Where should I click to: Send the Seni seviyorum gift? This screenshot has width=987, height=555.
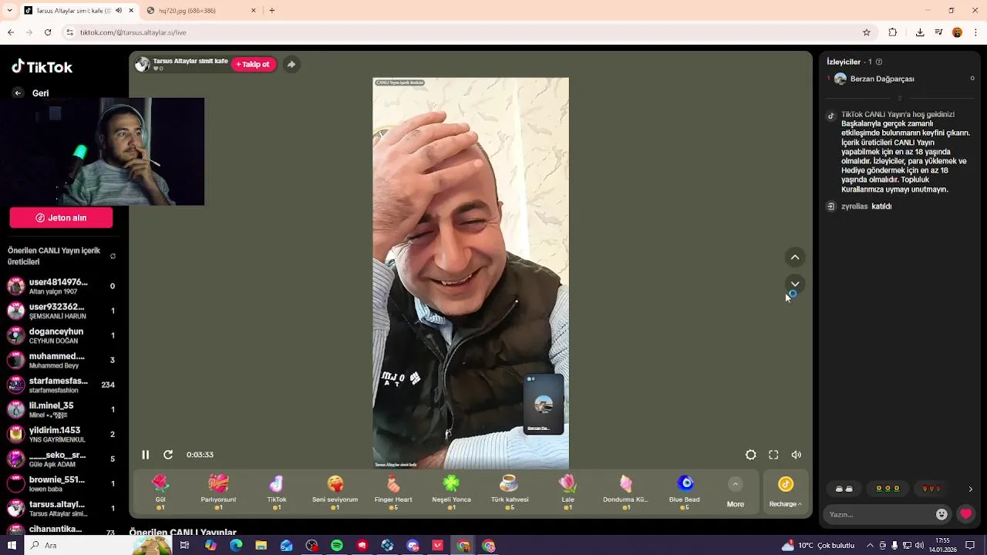(x=335, y=491)
